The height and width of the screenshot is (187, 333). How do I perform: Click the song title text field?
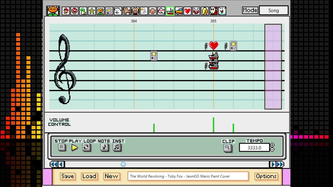click(x=188, y=176)
